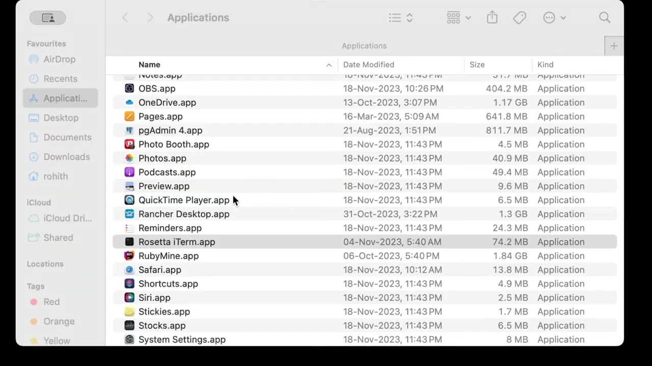Viewport: 652px width, 366px height.
Task: Click the Stocks.app icon
Action: click(129, 326)
